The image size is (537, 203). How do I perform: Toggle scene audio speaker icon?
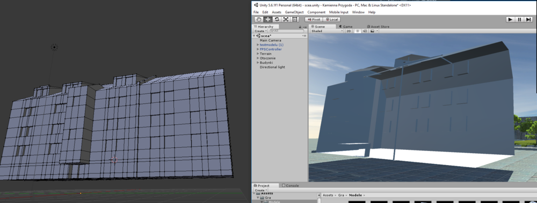(x=365, y=31)
